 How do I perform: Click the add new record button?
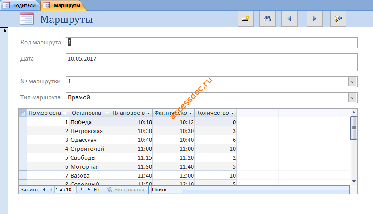pos(246,19)
